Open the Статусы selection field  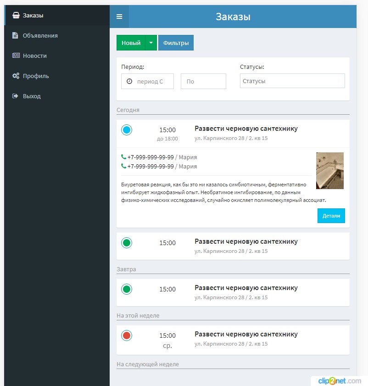[292, 81]
